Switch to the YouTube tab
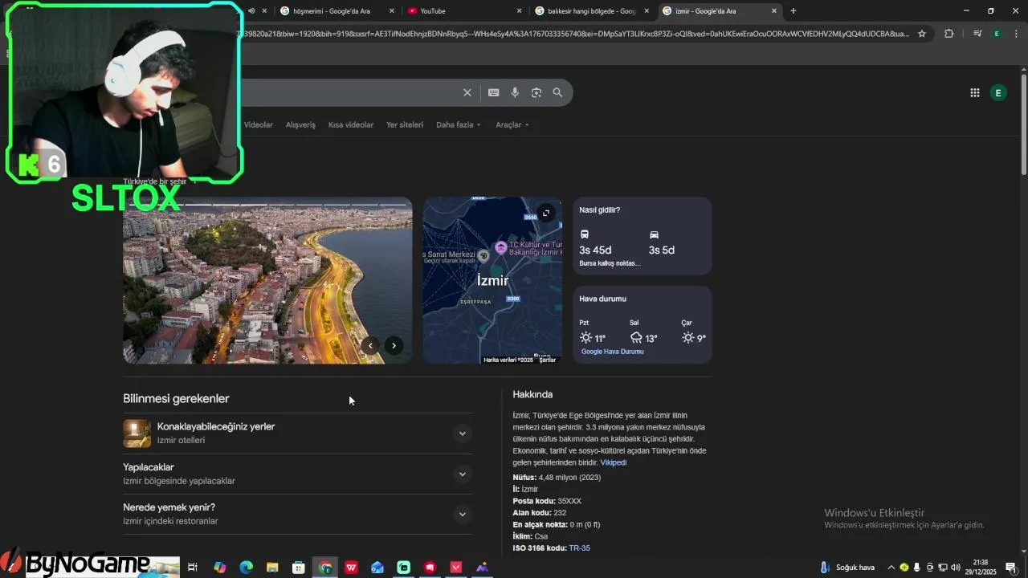The image size is (1028, 578). point(458,11)
